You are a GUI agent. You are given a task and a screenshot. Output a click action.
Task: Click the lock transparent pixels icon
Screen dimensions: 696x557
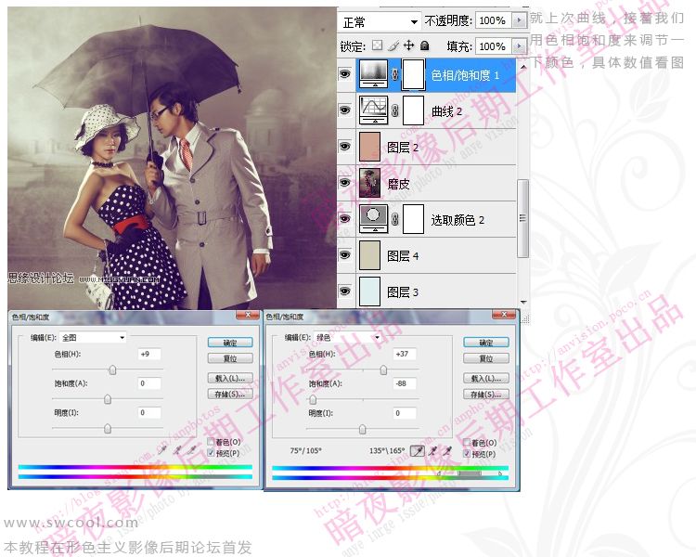pyautogui.click(x=377, y=45)
